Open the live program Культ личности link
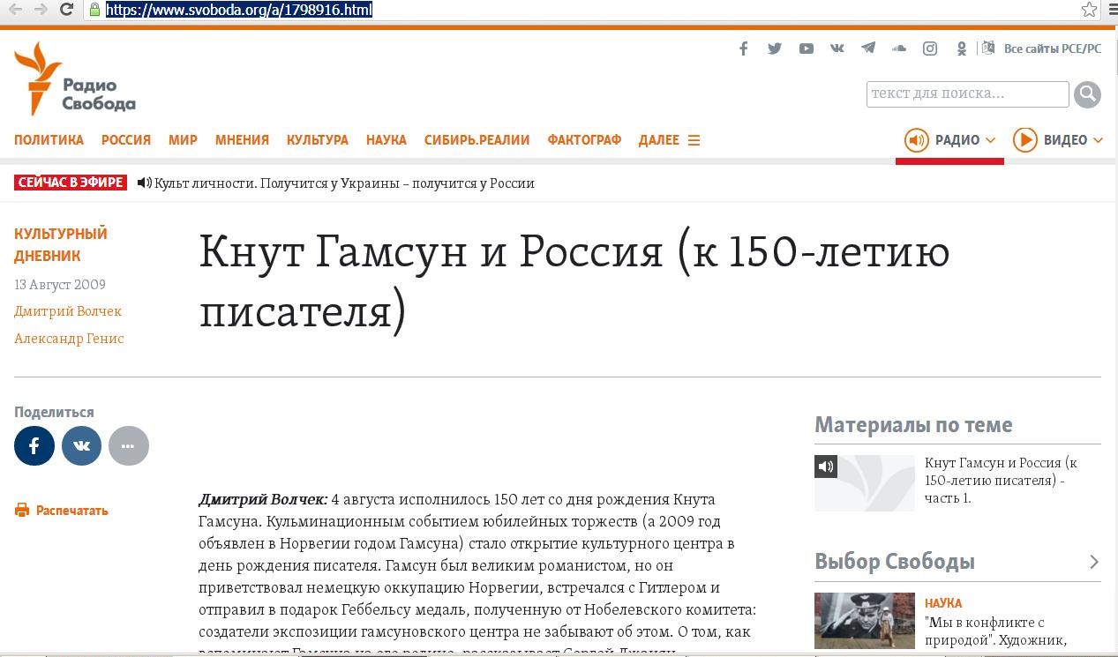This screenshot has height=657, width=1118. pyautogui.click(x=344, y=183)
